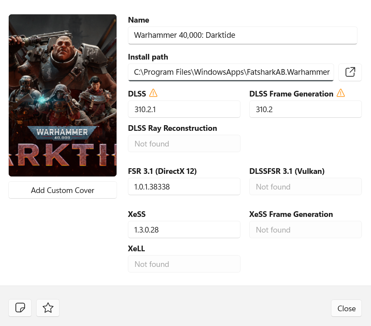Click the DLSS Frame Generation warning icon

click(341, 93)
